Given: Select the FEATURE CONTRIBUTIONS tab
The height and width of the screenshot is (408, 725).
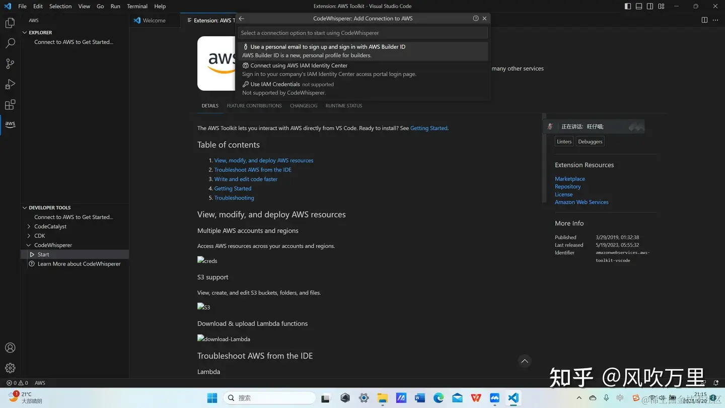Looking at the screenshot, I should click(x=254, y=106).
